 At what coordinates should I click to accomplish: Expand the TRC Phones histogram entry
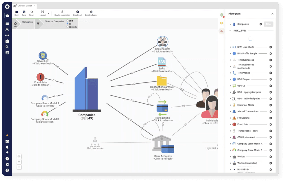[230, 73]
